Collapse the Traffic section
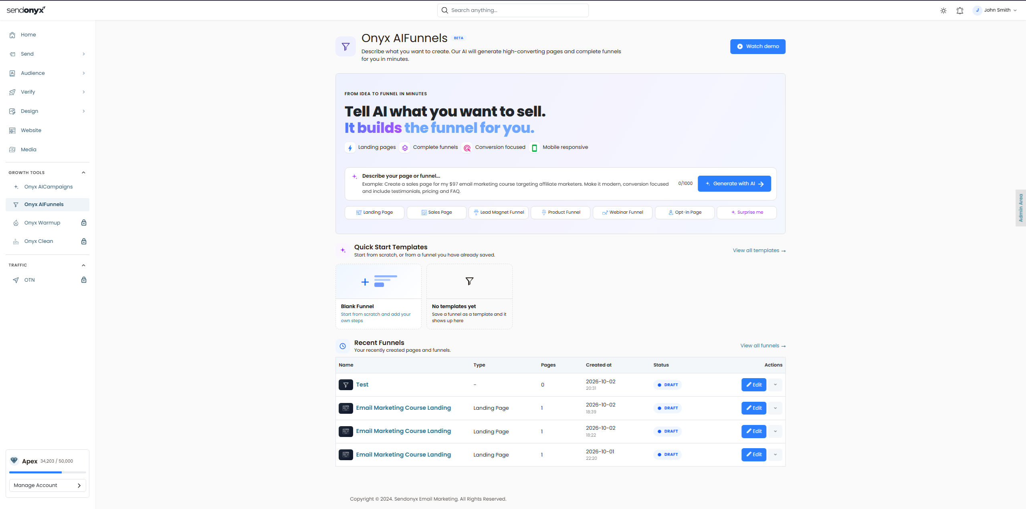The width and height of the screenshot is (1026, 509). point(83,265)
